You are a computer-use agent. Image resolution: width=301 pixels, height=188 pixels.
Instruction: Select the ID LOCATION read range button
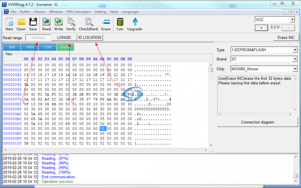pos(90,38)
